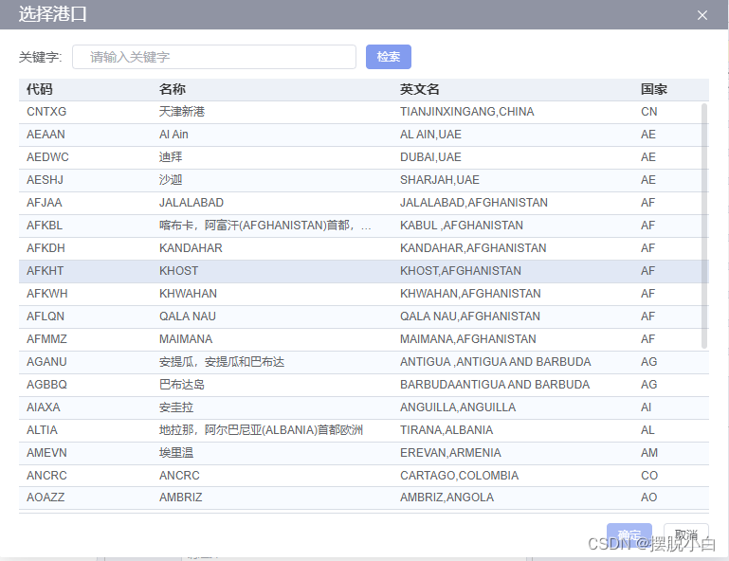Click KANDAHAR,AFGHANISTAN cell
This screenshot has height=561, width=729.
pos(473,248)
